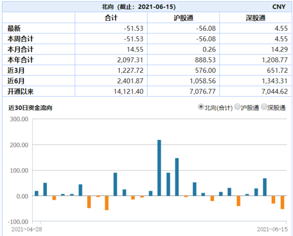Click the 近6月 total value 2,401.87
Screen dimensions: 293x236
tap(130, 81)
